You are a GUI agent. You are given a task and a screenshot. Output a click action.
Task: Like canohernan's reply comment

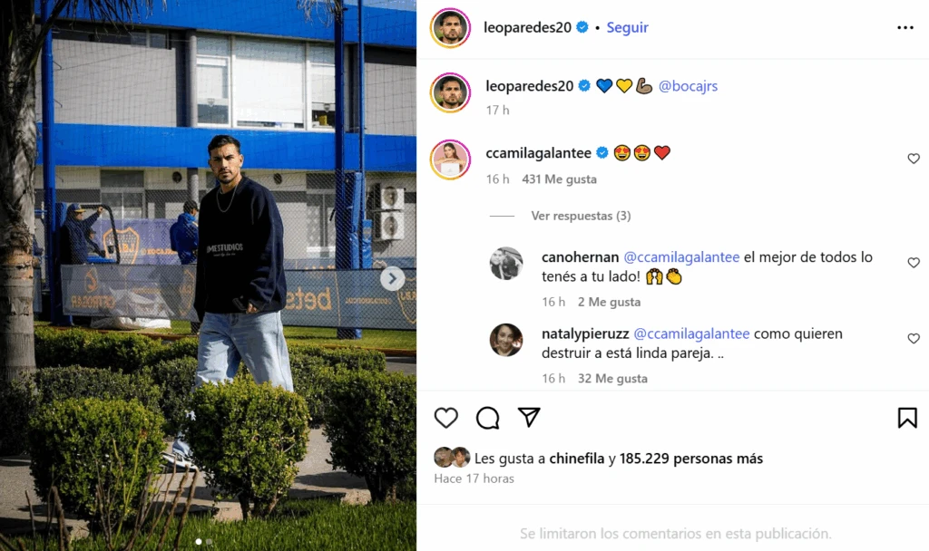pyautogui.click(x=914, y=263)
